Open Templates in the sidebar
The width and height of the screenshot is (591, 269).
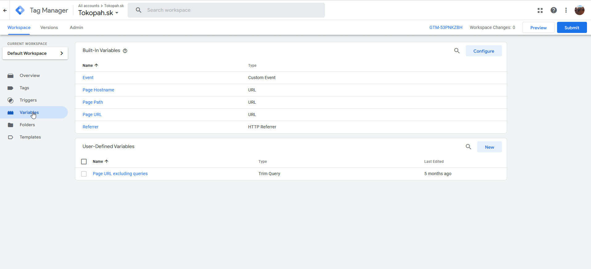[x=30, y=137]
